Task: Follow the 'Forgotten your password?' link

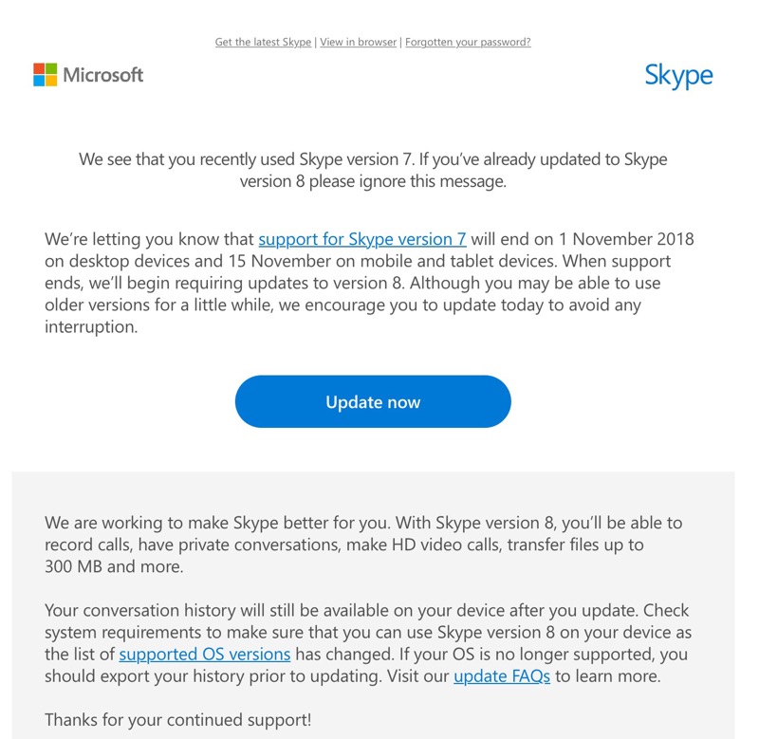Action: click(x=468, y=42)
